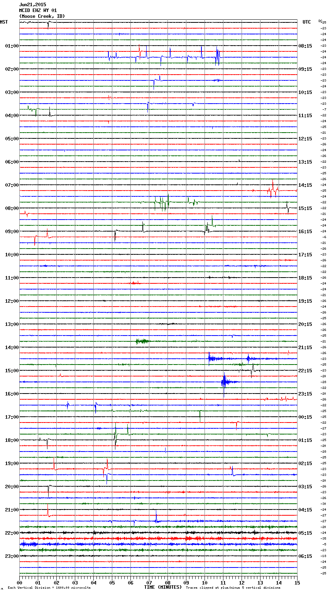Image resolution: width=328 pixels, height=593 pixels.
Task: Click the "08" minute tick on bottom axis
Action: 167,583
